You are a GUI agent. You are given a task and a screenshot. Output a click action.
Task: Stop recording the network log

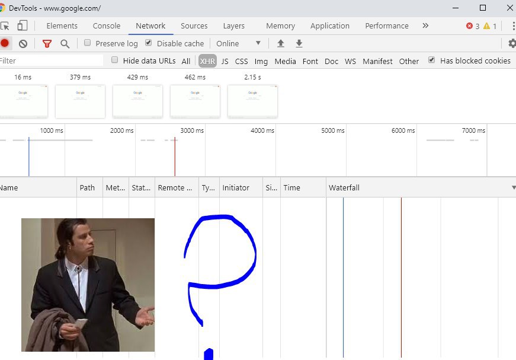click(5, 43)
